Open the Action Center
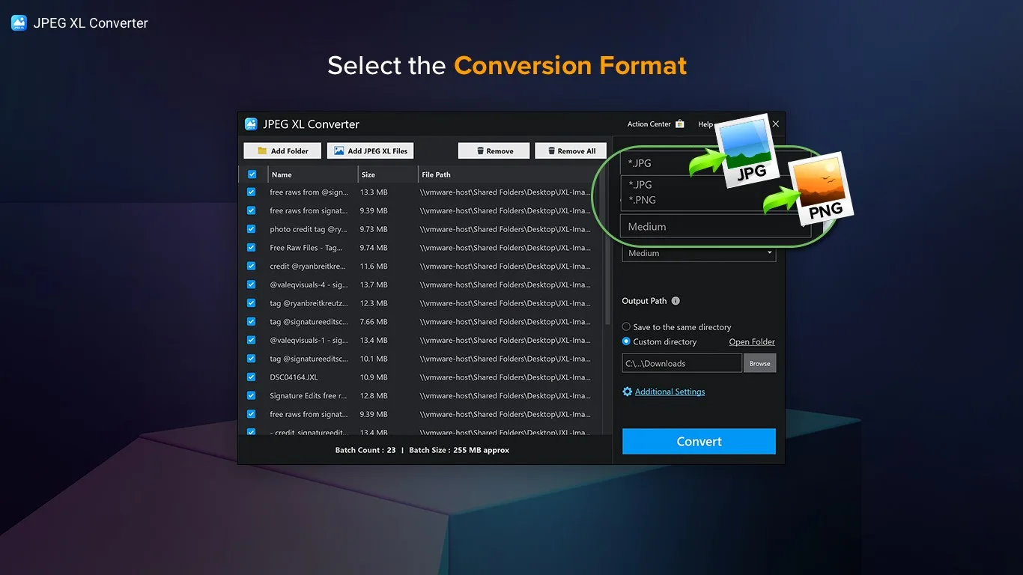Viewport: 1023px width, 575px height. coord(655,124)
